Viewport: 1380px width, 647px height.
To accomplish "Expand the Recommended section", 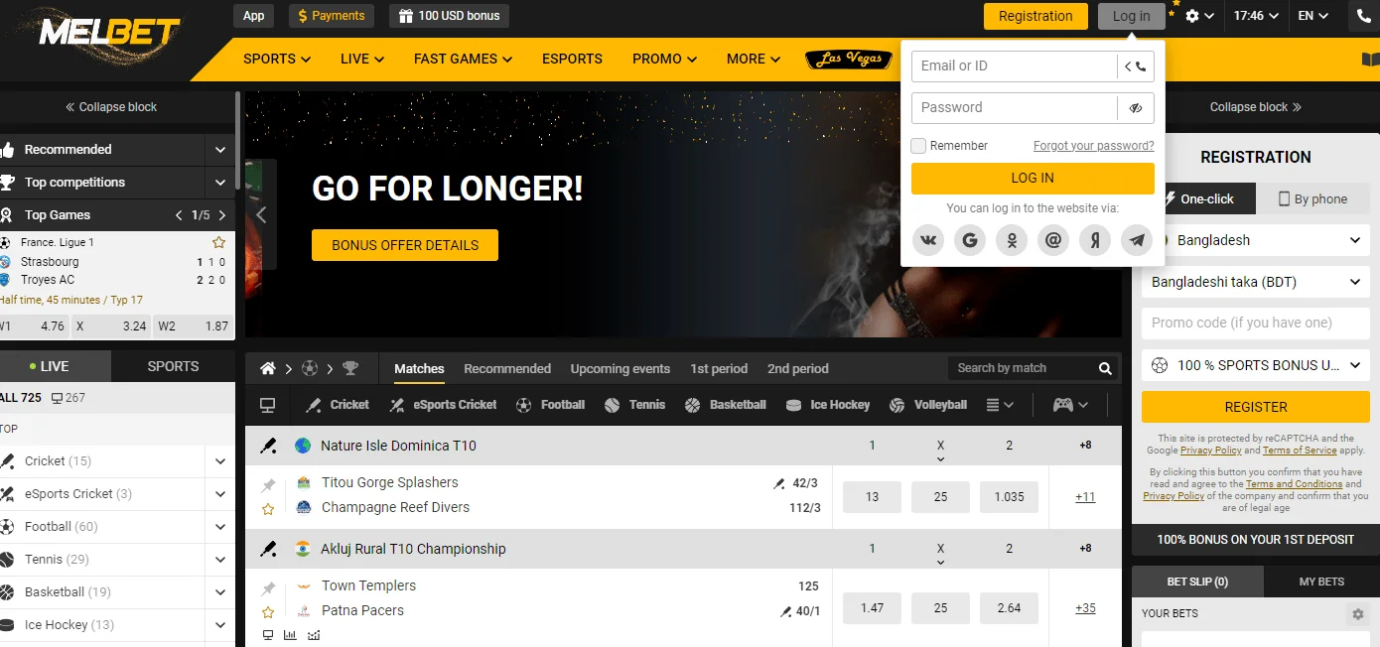I will [x=117, y=150].
